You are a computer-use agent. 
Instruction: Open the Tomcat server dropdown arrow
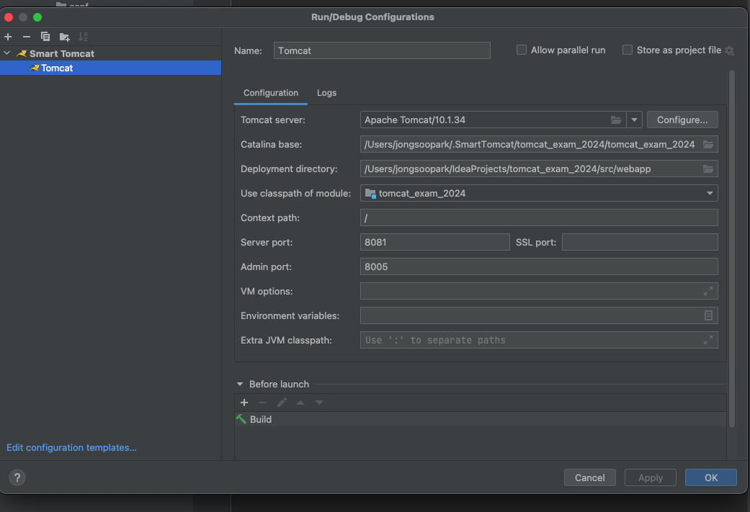634,120
